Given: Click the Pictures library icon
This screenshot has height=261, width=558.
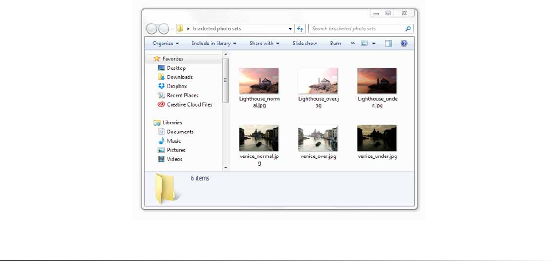Looking at the screenshot, I should [x=161, y=150].
